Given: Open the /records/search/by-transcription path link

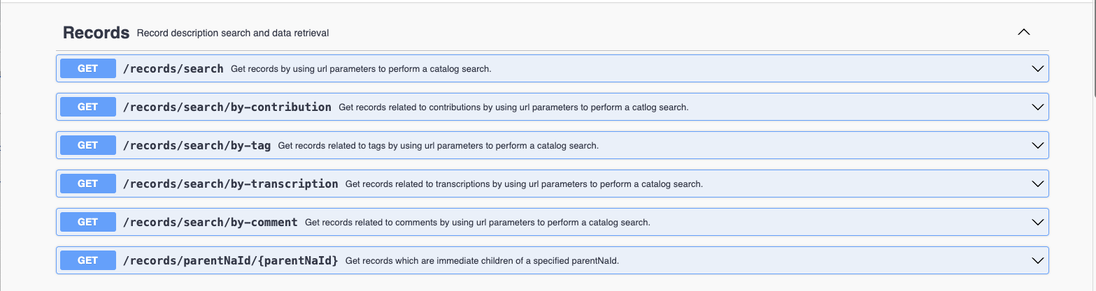Looking at the screenshot, I should 231,184.
